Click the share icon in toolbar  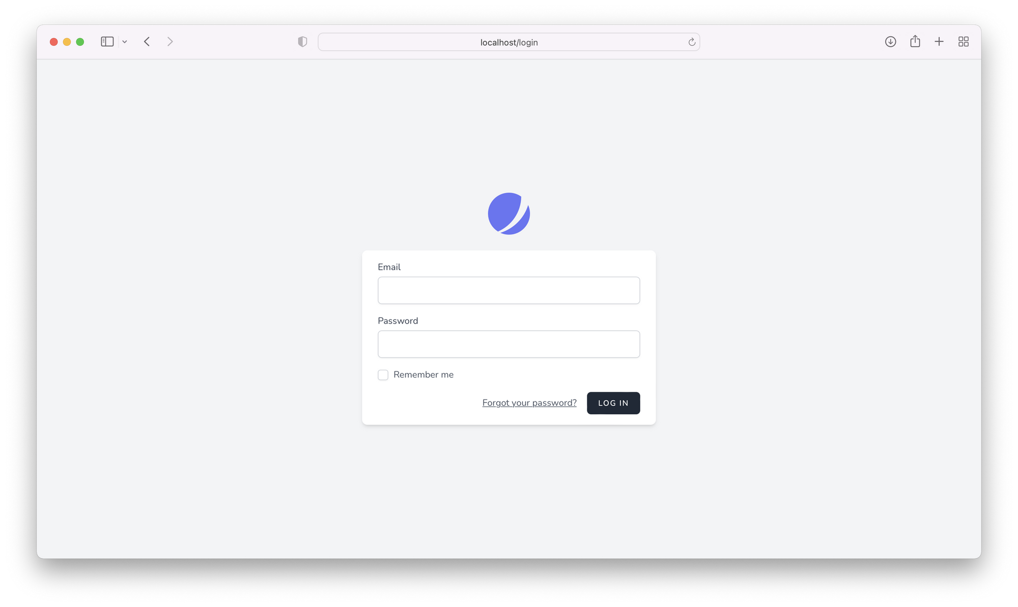915,41
